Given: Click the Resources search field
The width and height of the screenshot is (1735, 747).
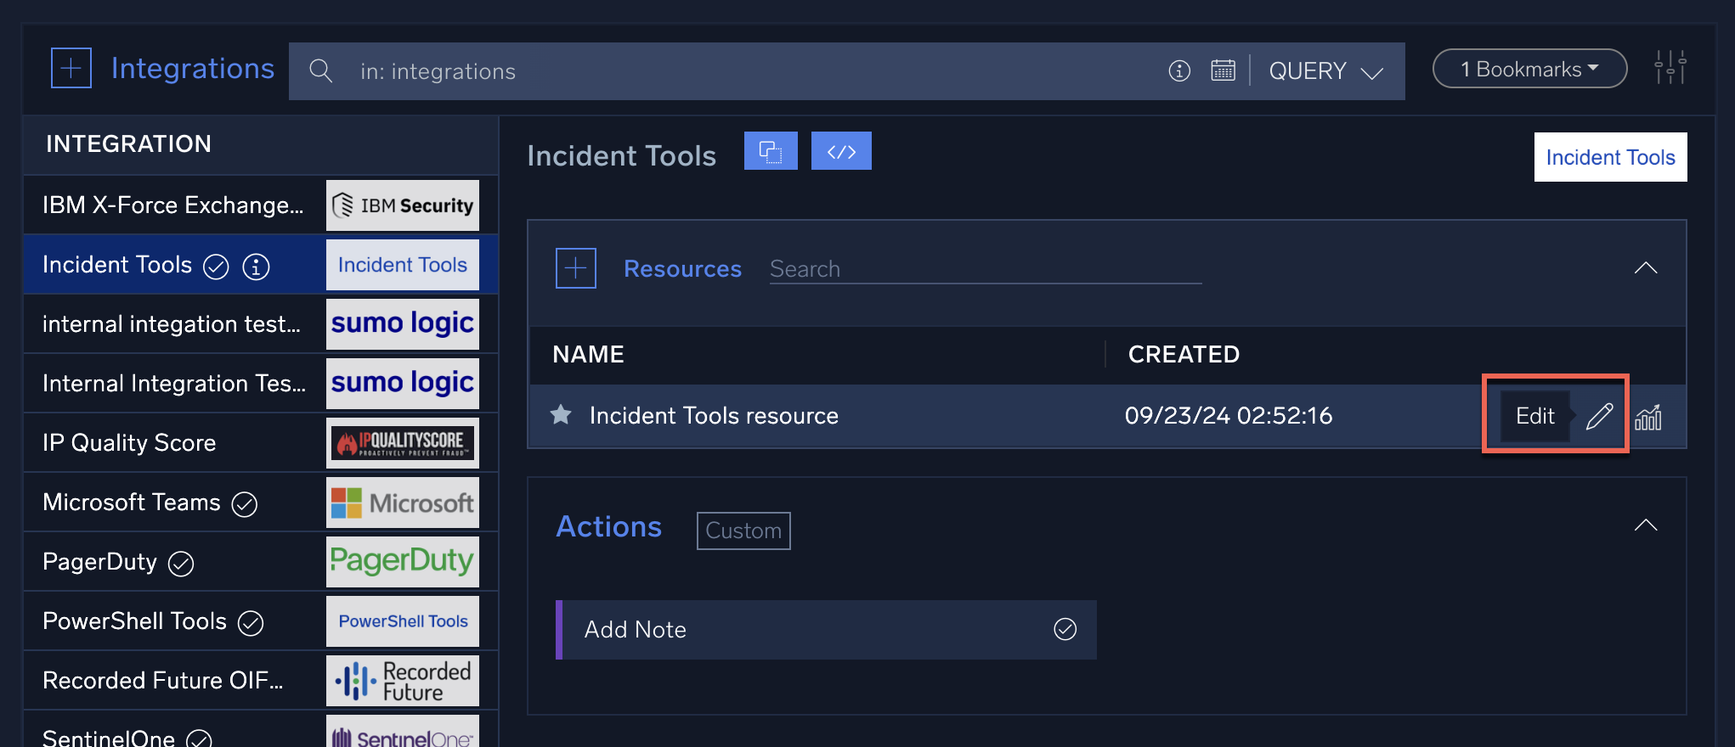Looking at the screenshot, I should click(984, 269).
